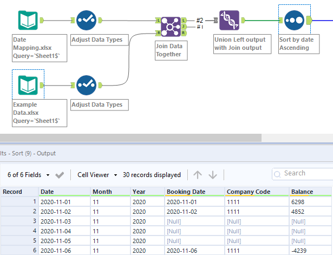Select the Example Data.xlsx Input Data tool
333x255 pixels.
[28, 85]
